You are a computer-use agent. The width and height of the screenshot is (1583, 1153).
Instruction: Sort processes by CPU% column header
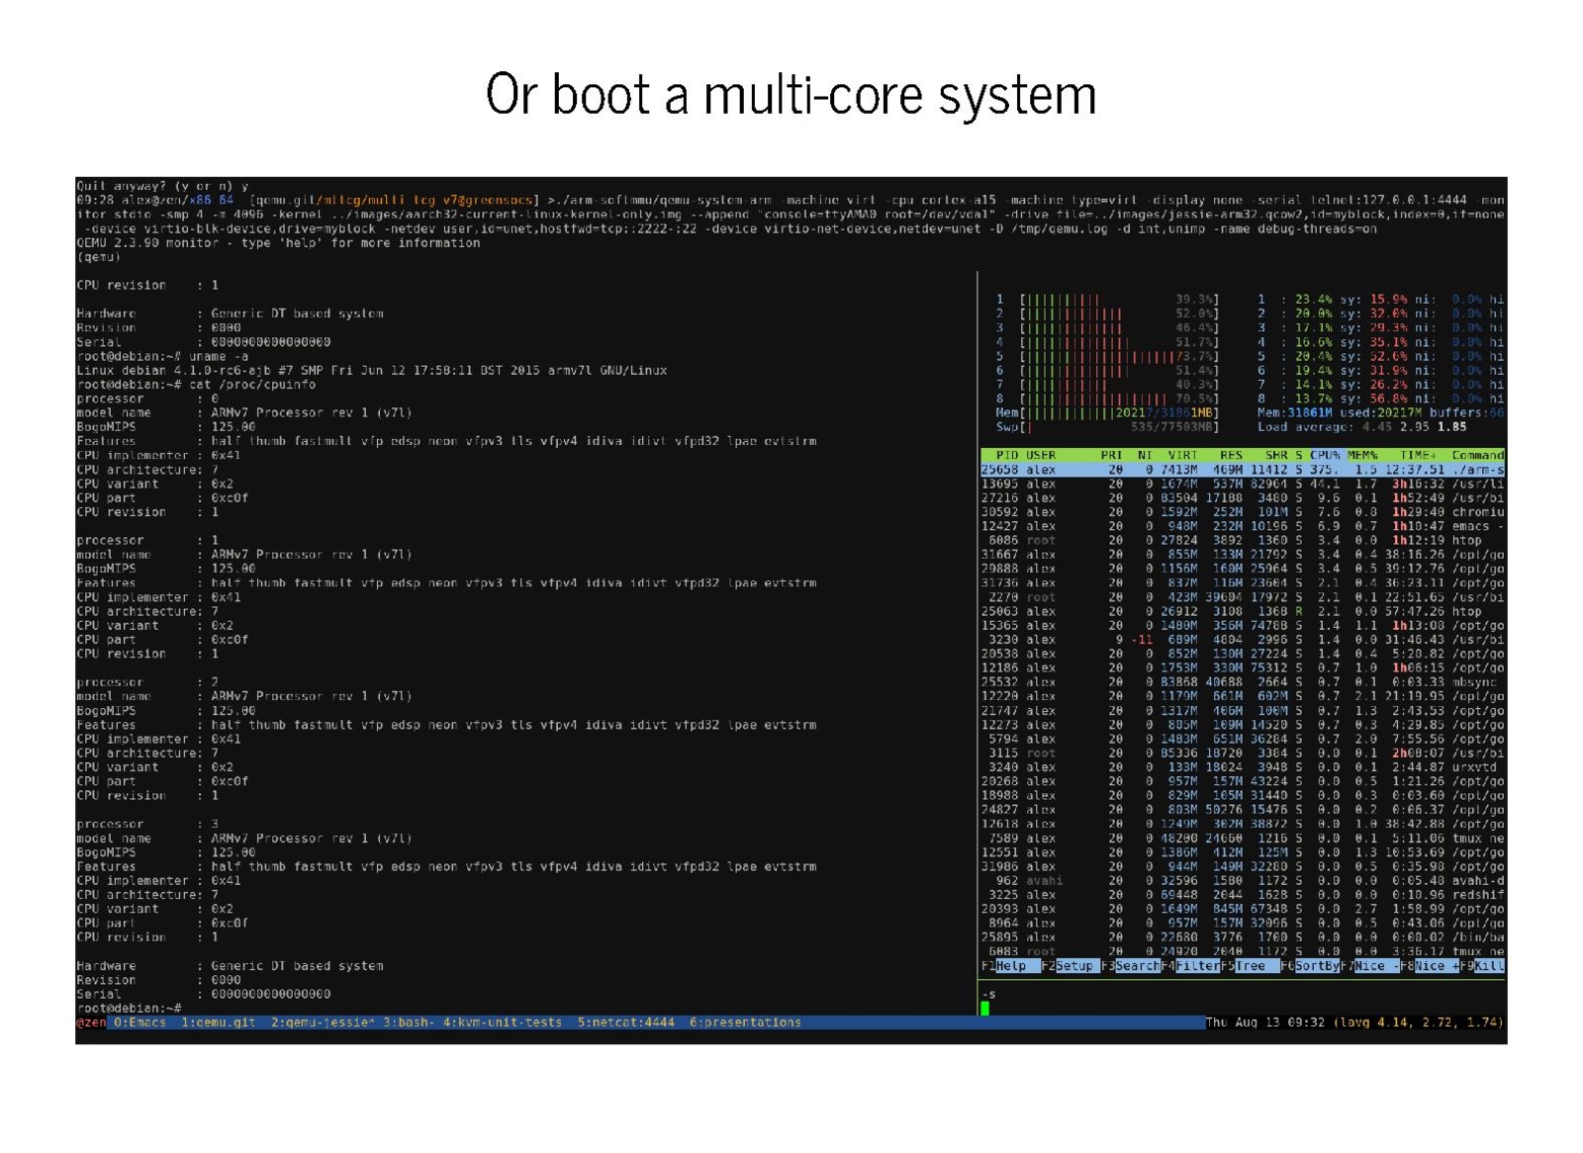1325,456
